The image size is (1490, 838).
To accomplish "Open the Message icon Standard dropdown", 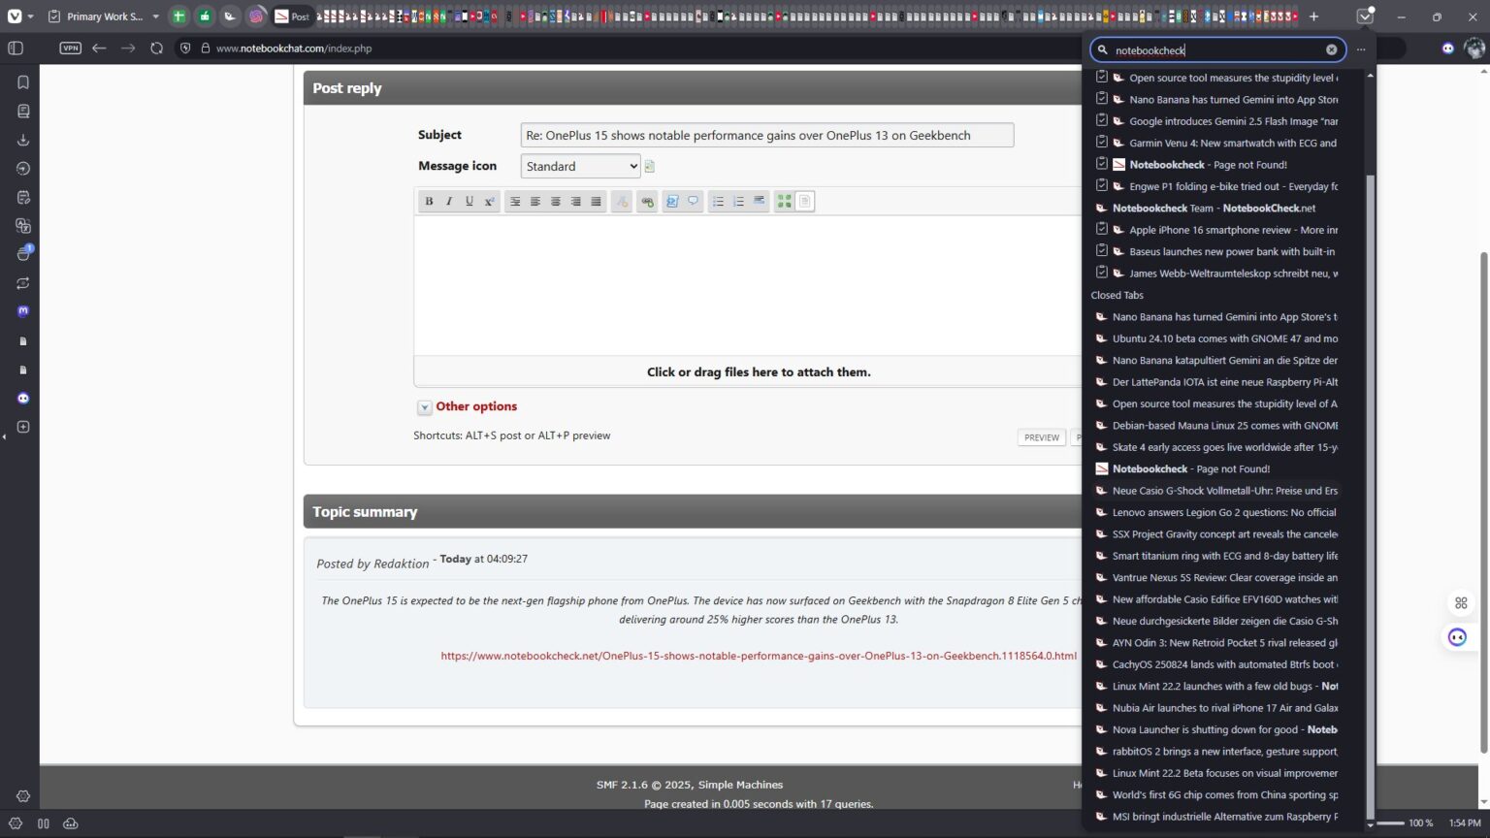I will point(580,167).
